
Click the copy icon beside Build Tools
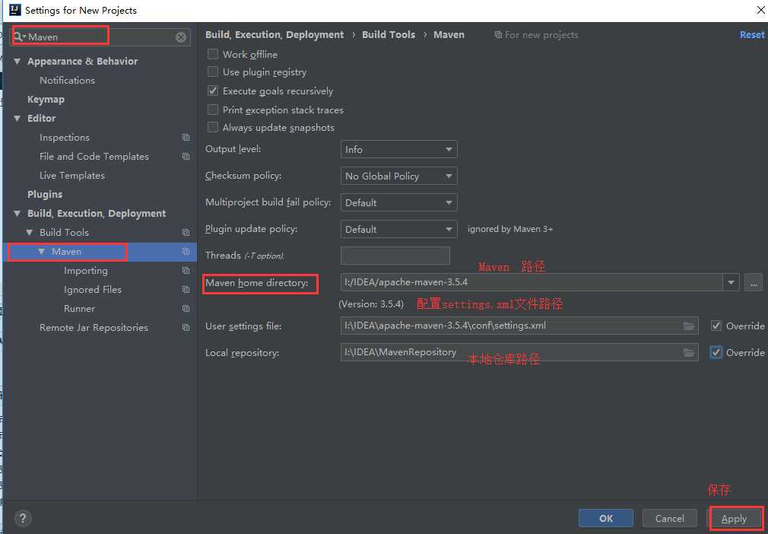pyautogui.click(x=186, y=233)
